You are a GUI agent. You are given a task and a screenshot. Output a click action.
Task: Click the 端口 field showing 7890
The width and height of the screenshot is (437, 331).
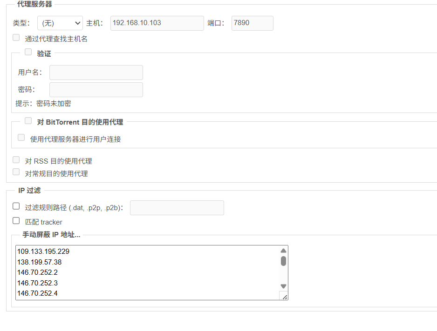pyautogui.click(x=252, y=23)
